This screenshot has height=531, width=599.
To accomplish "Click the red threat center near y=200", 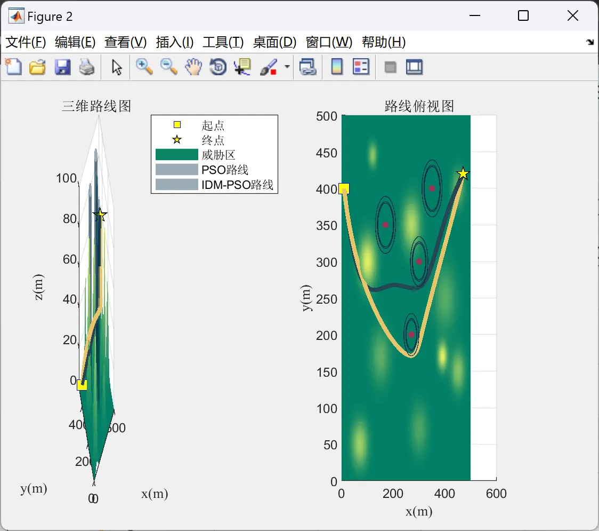I will (411, 335).
